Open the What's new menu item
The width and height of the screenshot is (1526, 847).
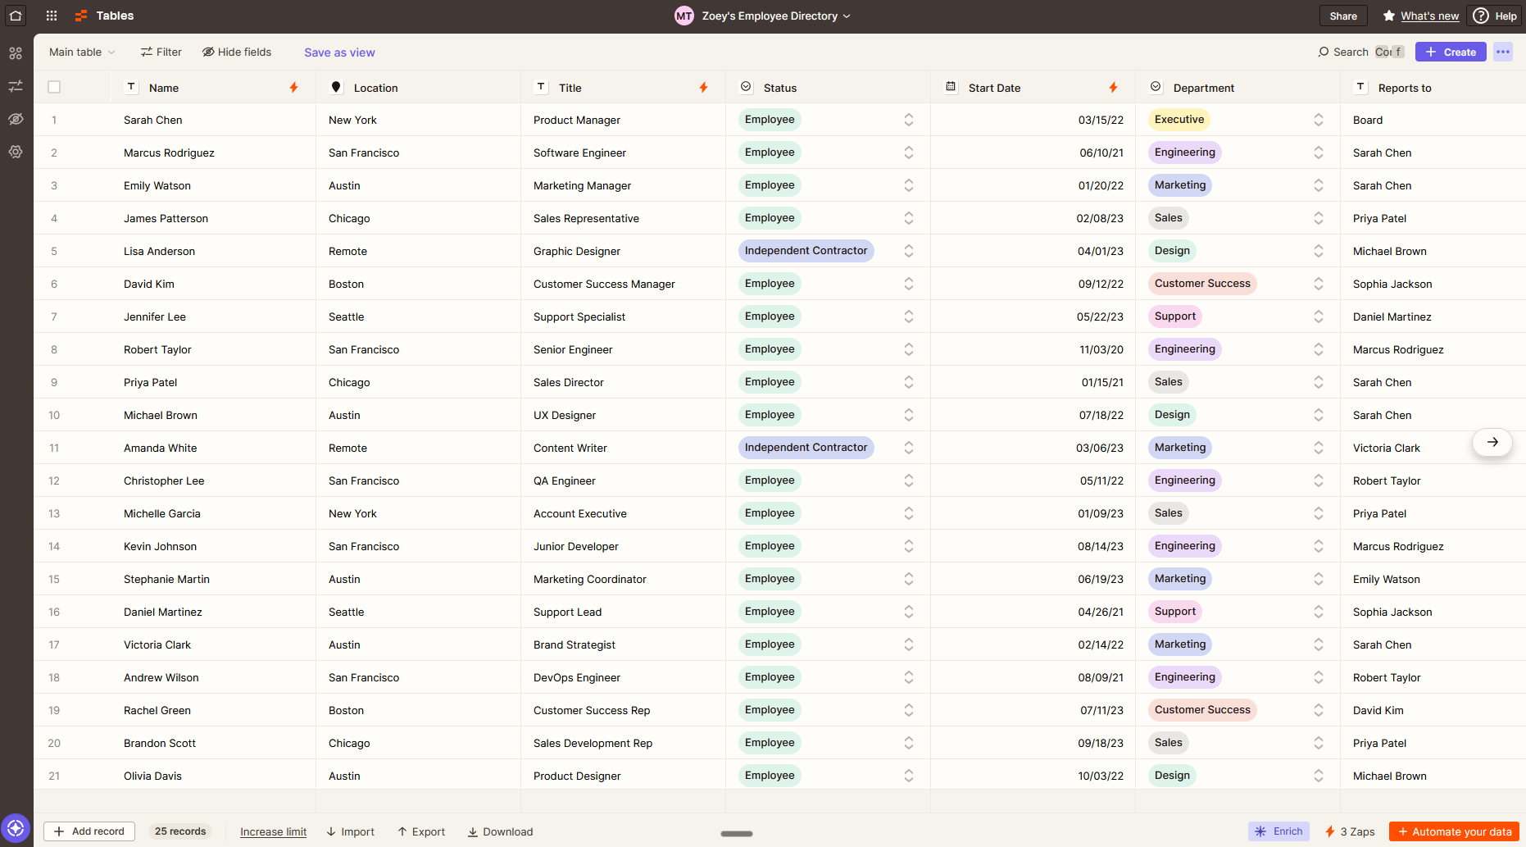[x=1428, y=15]
